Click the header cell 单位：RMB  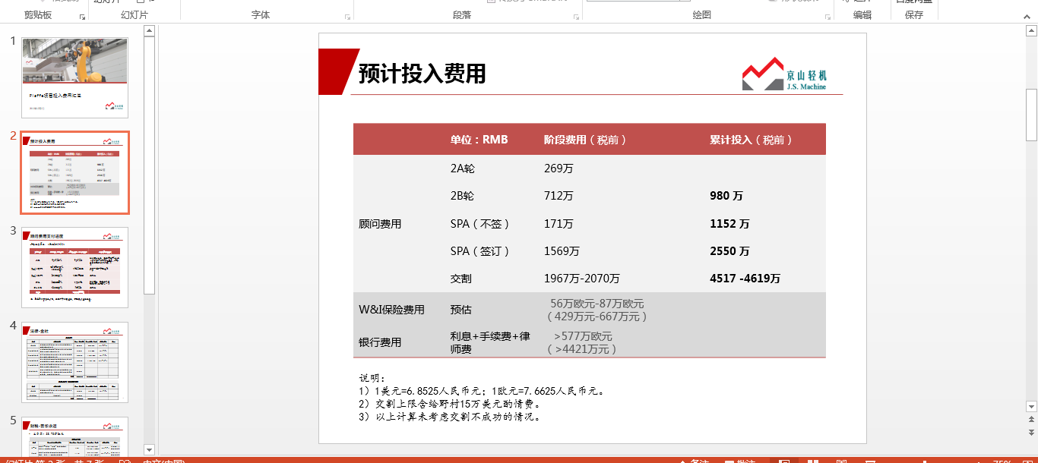point(479,140)
